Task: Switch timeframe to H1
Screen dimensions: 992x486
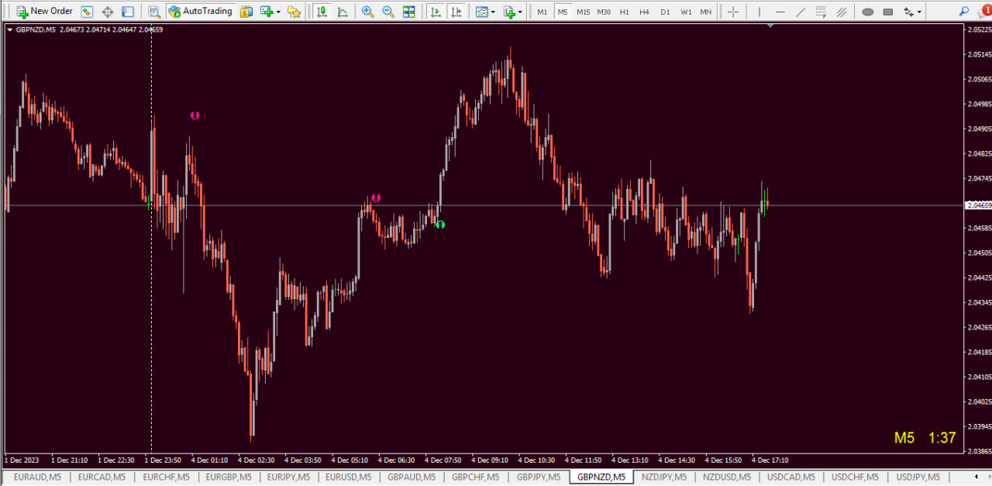Action: pyautogui.click(x=625, y=12)
